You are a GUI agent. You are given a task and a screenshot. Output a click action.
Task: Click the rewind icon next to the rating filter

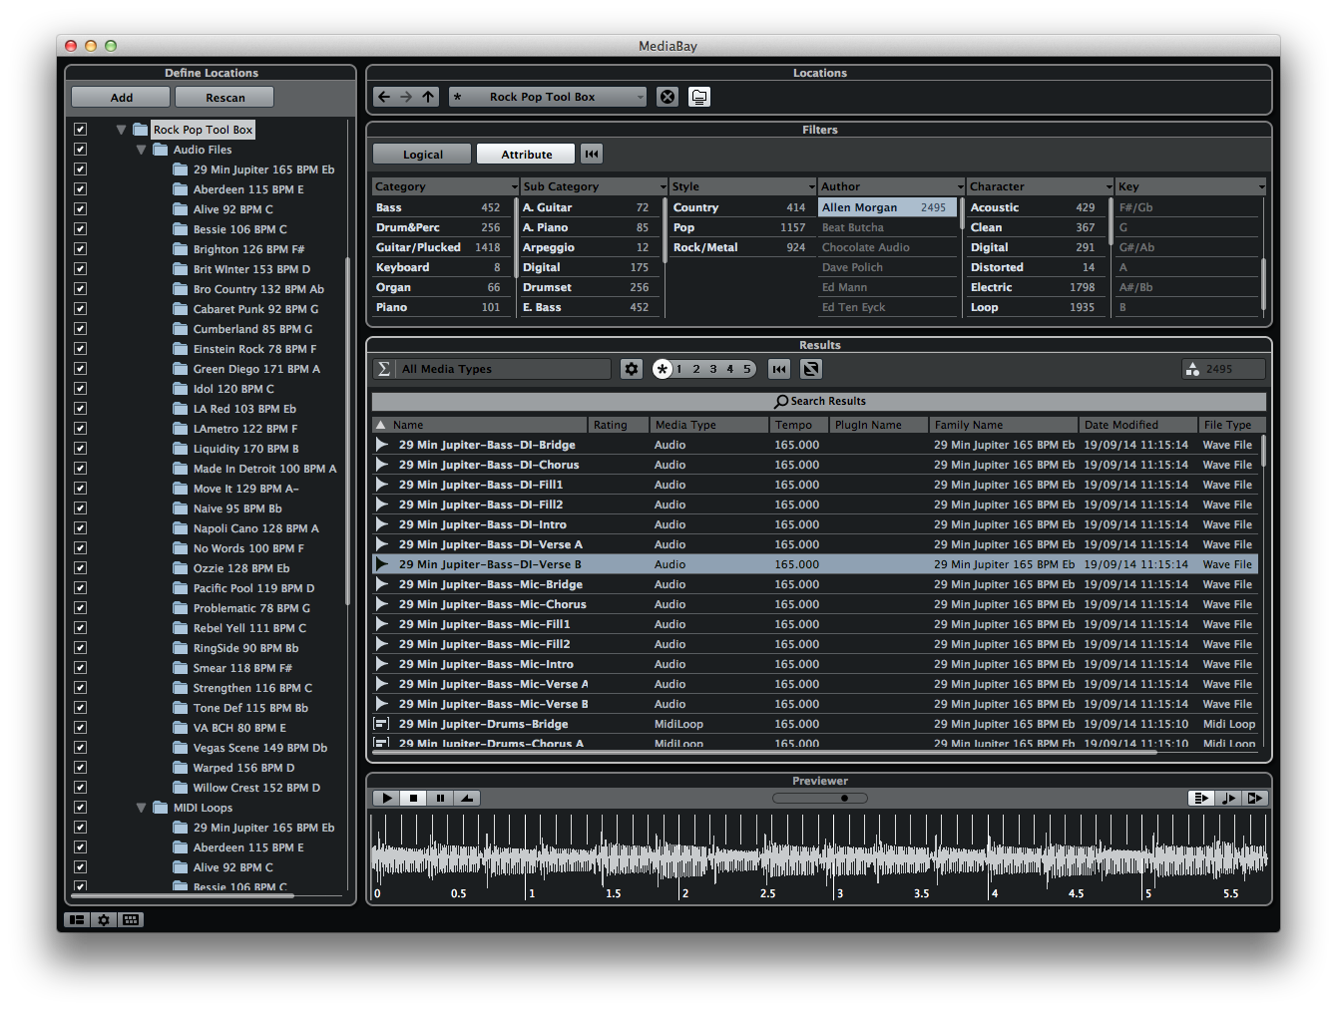[x=778, y=369]
